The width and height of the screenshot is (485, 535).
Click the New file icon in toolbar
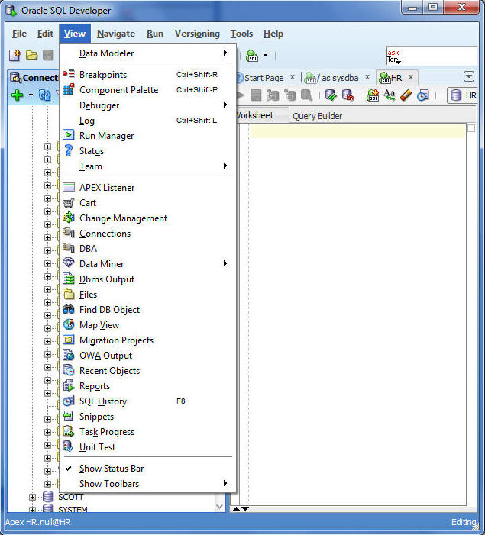(15, 56)
